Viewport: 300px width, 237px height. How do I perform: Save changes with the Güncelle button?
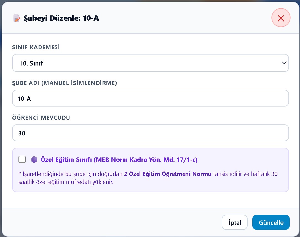[271, 222]
